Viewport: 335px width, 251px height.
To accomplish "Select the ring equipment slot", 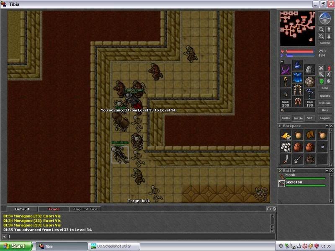I will tap(286, 94).
